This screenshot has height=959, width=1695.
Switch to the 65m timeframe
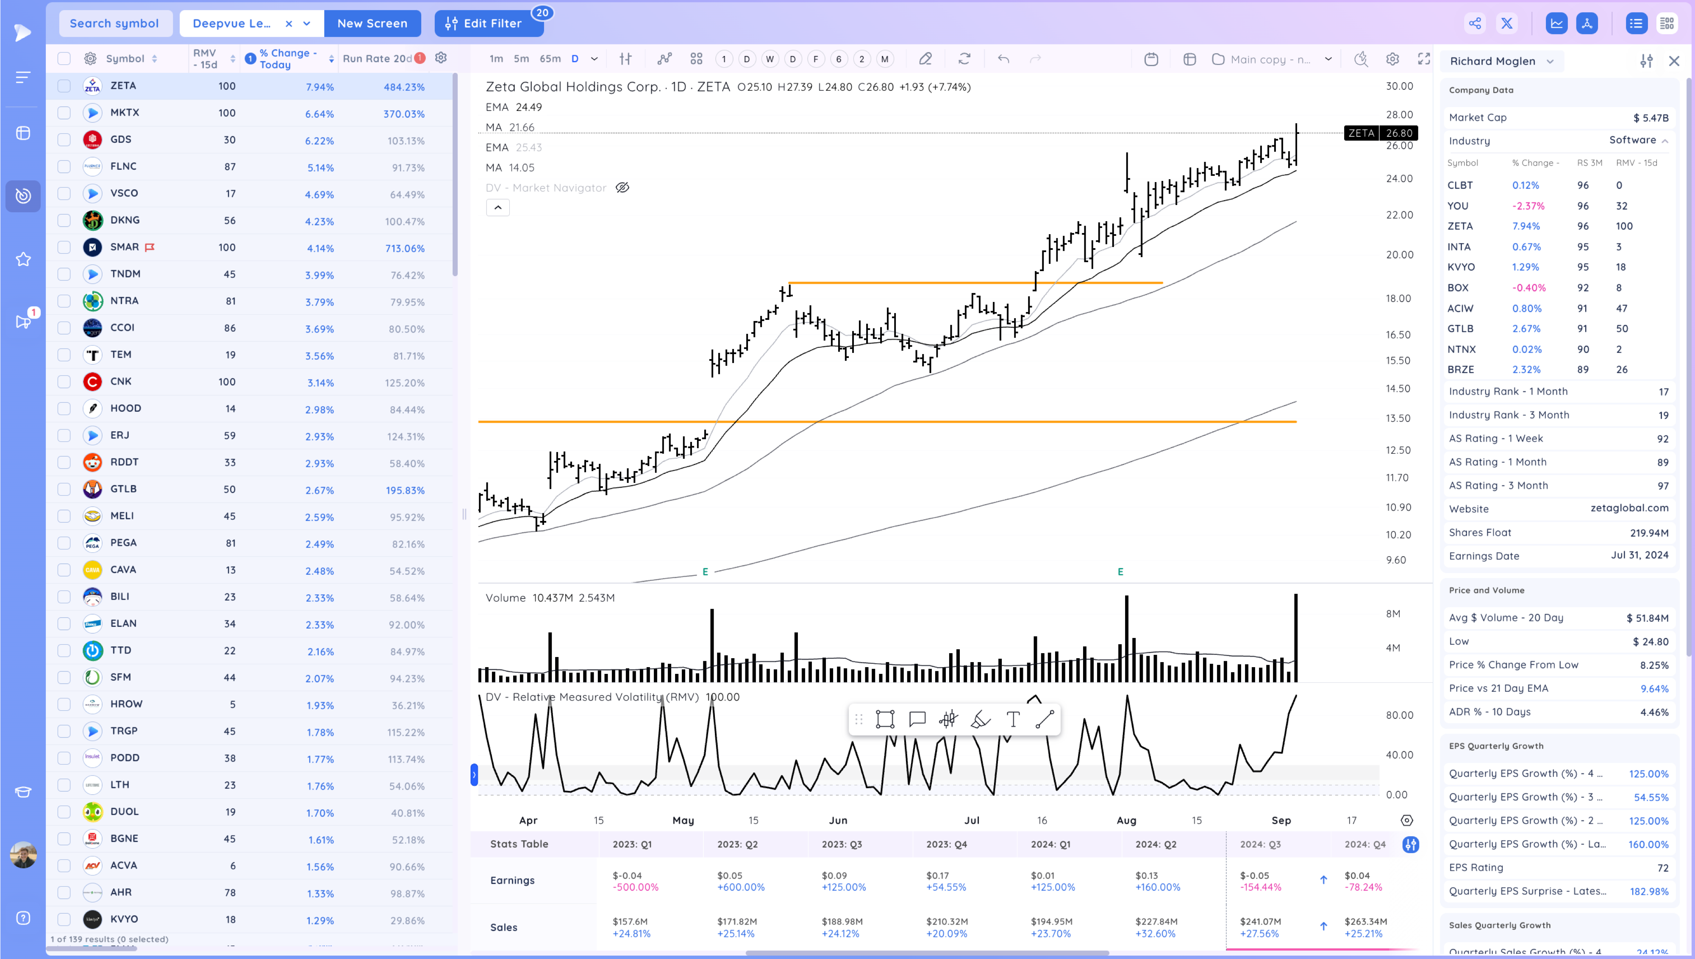[550, 58]
